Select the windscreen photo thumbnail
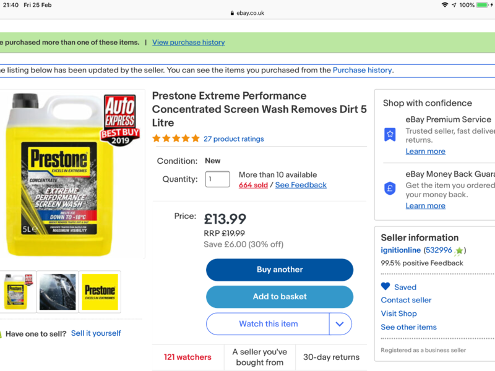This screenshot has width=495, height=371. (x=58, y=291)
